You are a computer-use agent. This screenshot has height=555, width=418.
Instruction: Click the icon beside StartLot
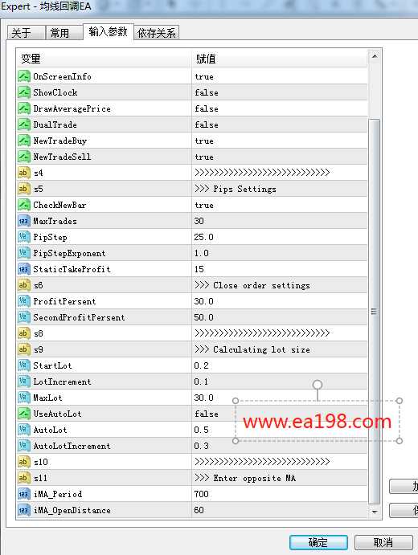click(x=24, y=365)
